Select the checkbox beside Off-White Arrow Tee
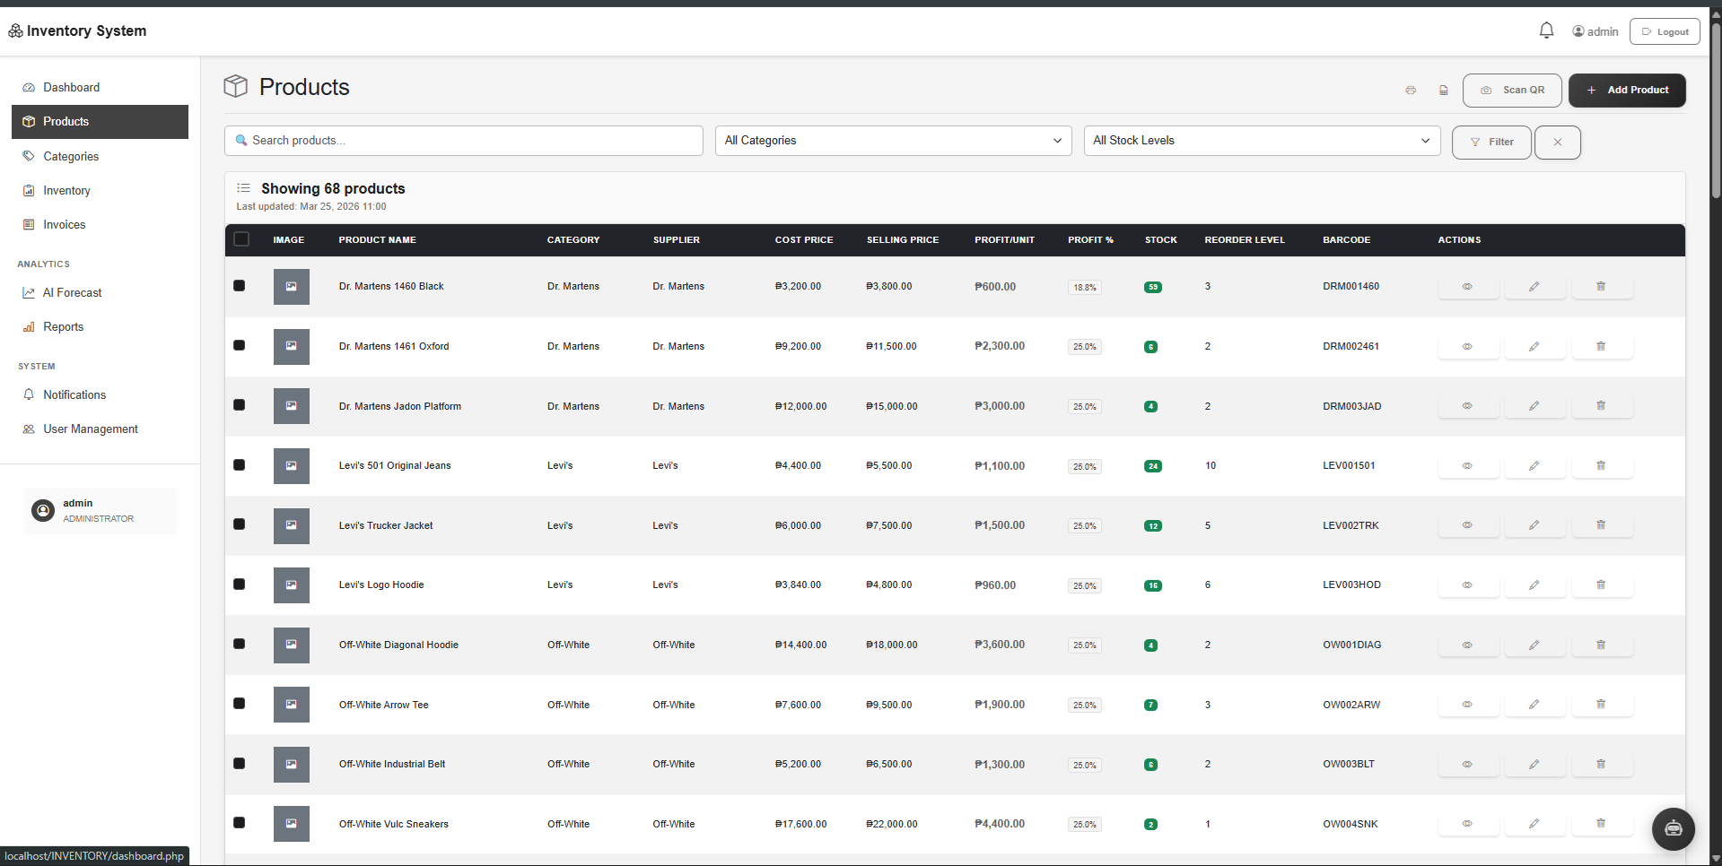This screenshot has height=866, width=1722. [239, 704]
